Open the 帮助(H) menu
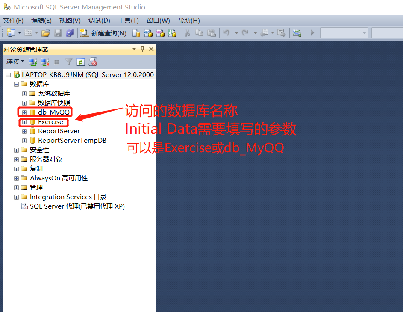Image resolution: width=403 pixels, height=312 pixels. coord(188,21)
